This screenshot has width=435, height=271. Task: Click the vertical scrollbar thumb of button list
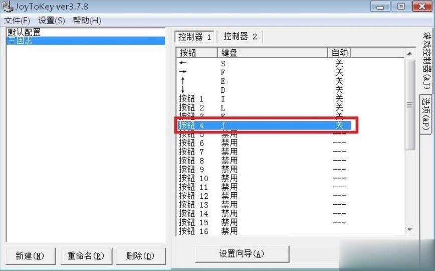[410, 105]
